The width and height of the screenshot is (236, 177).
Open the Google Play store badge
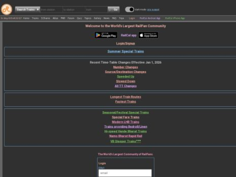point(106,35)
